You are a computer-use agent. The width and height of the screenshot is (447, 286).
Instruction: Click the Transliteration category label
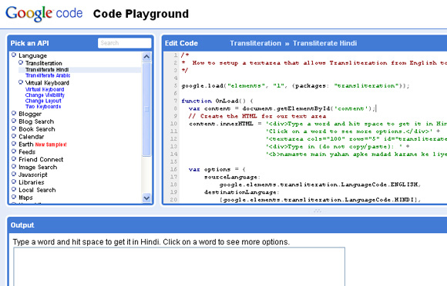(44, 63)
